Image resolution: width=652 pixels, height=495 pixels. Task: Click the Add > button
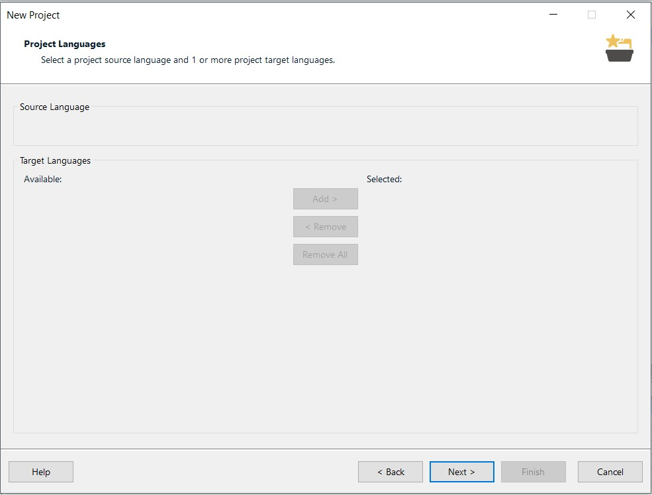pyautogui.click(x=325, y=199)
